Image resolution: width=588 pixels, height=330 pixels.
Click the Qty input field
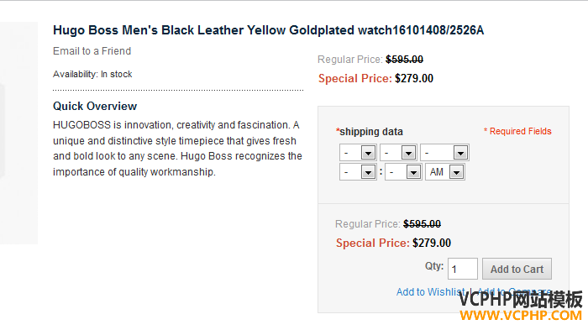point(462,269)
